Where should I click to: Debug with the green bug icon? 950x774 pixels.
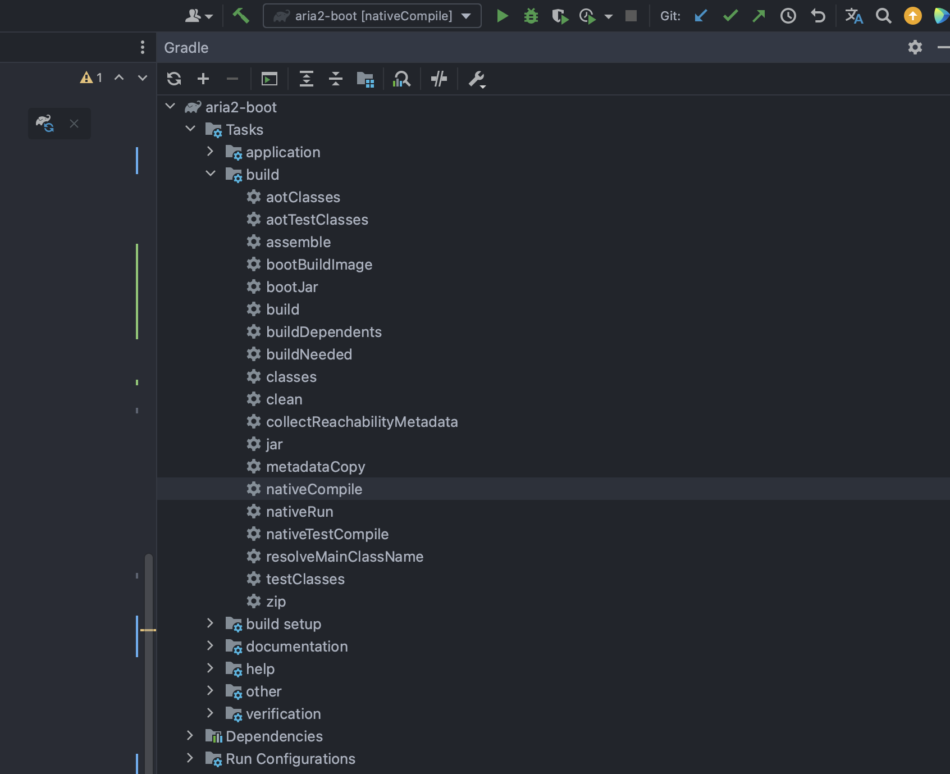[x=531, y=16]
